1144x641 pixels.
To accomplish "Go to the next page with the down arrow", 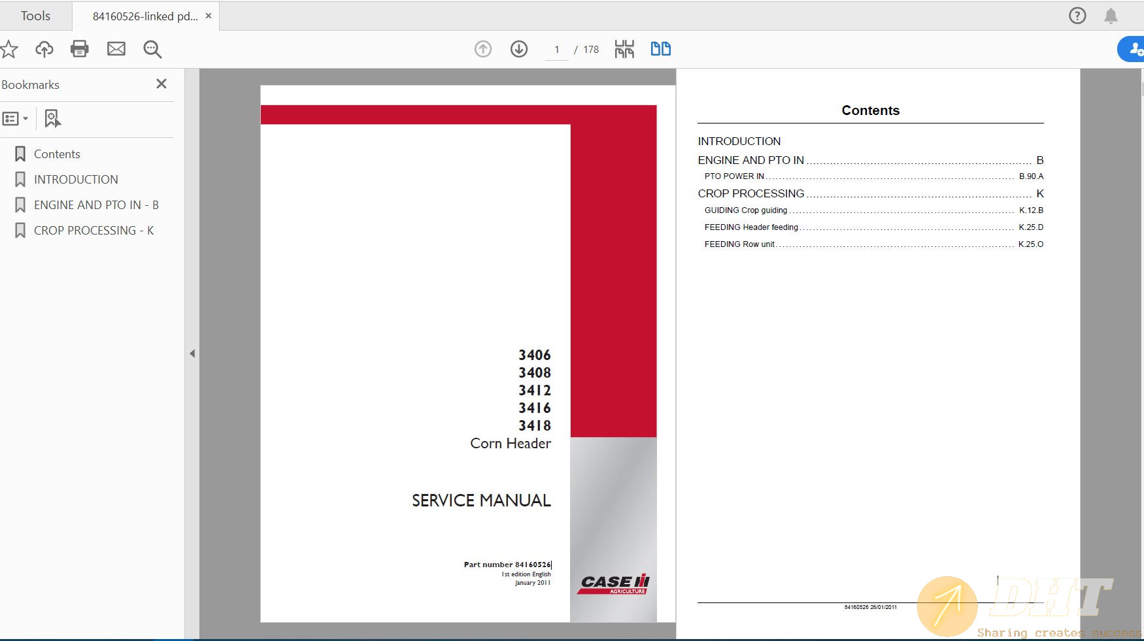I will 518,49.
